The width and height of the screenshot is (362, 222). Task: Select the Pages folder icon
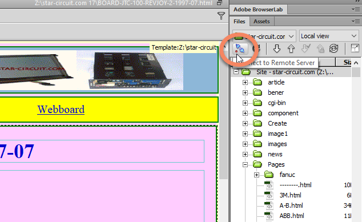258,164
